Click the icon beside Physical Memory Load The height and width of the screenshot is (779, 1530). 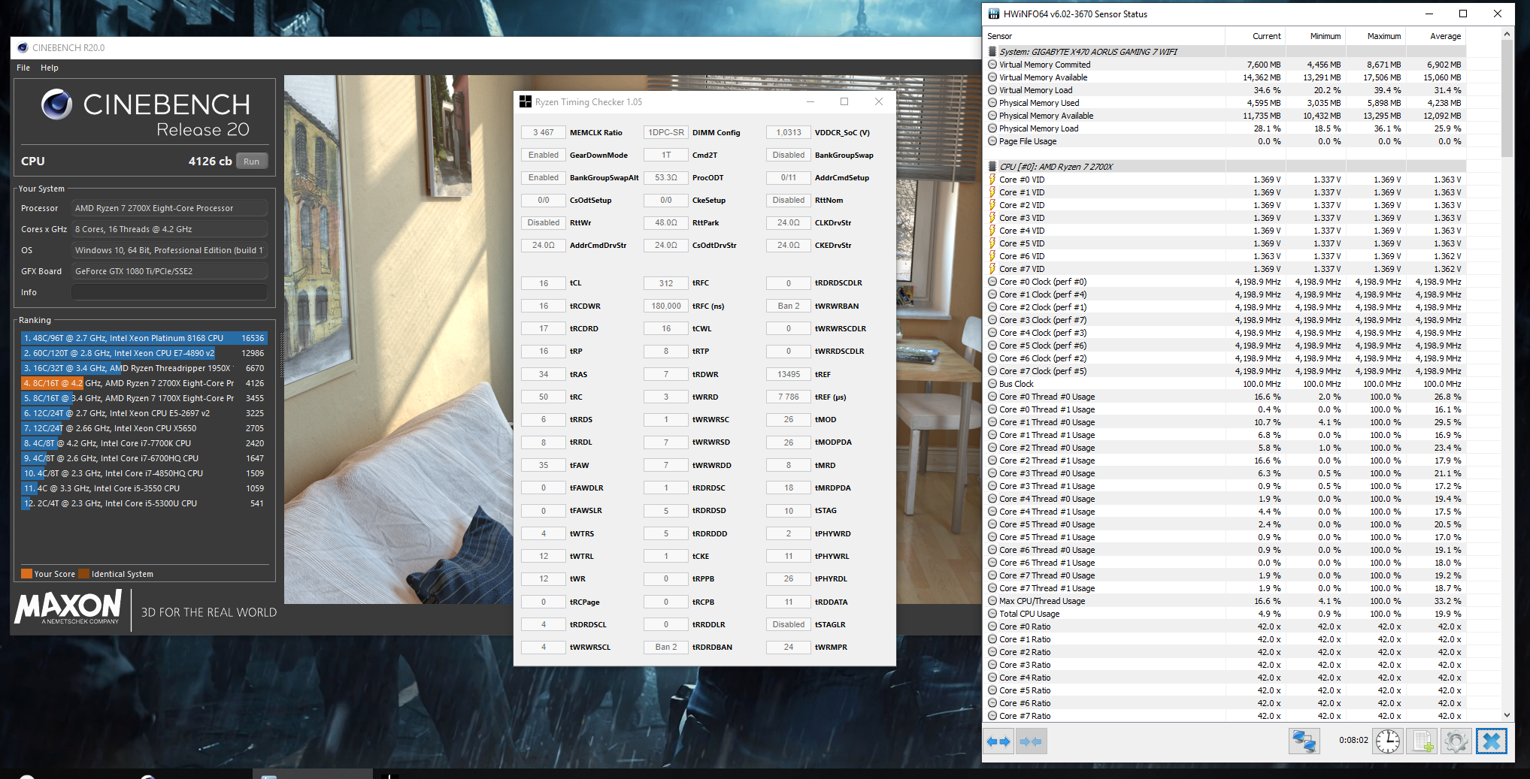[992, 128]
